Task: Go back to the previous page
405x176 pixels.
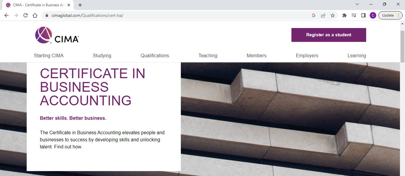Action: click(6, 15)
